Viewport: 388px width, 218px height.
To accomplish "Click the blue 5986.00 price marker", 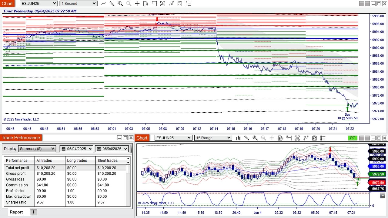I will click(x=376, y=167).
